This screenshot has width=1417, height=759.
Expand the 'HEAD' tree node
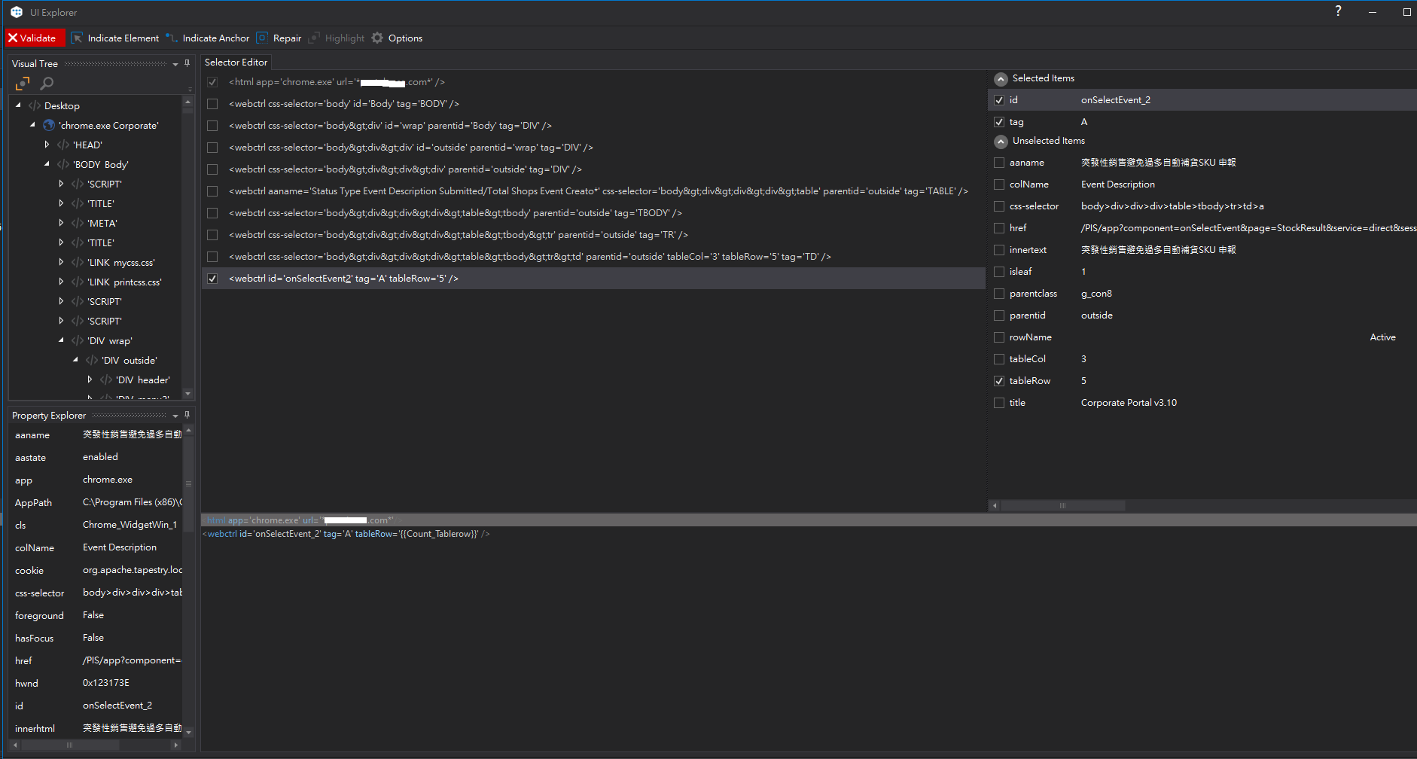[x=47, y=145]
